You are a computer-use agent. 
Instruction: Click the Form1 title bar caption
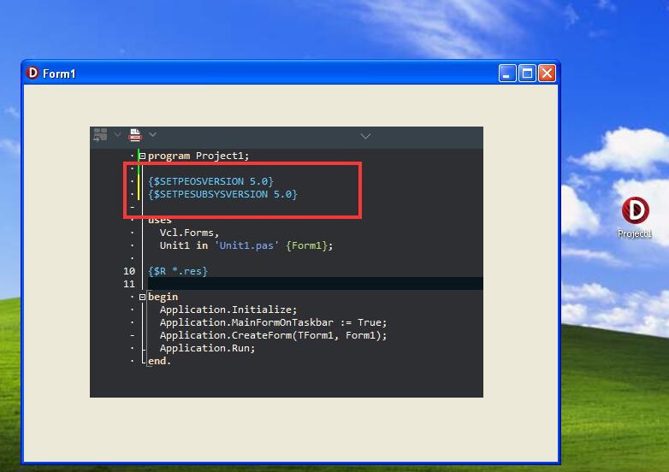59,74
